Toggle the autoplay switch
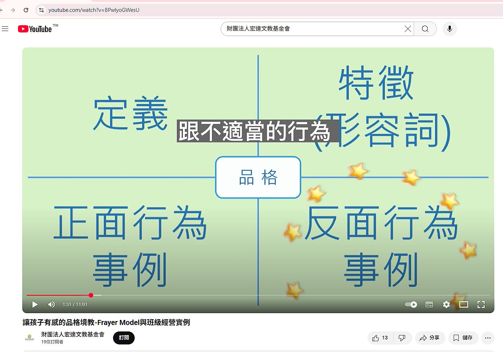 tap(411, 304)
